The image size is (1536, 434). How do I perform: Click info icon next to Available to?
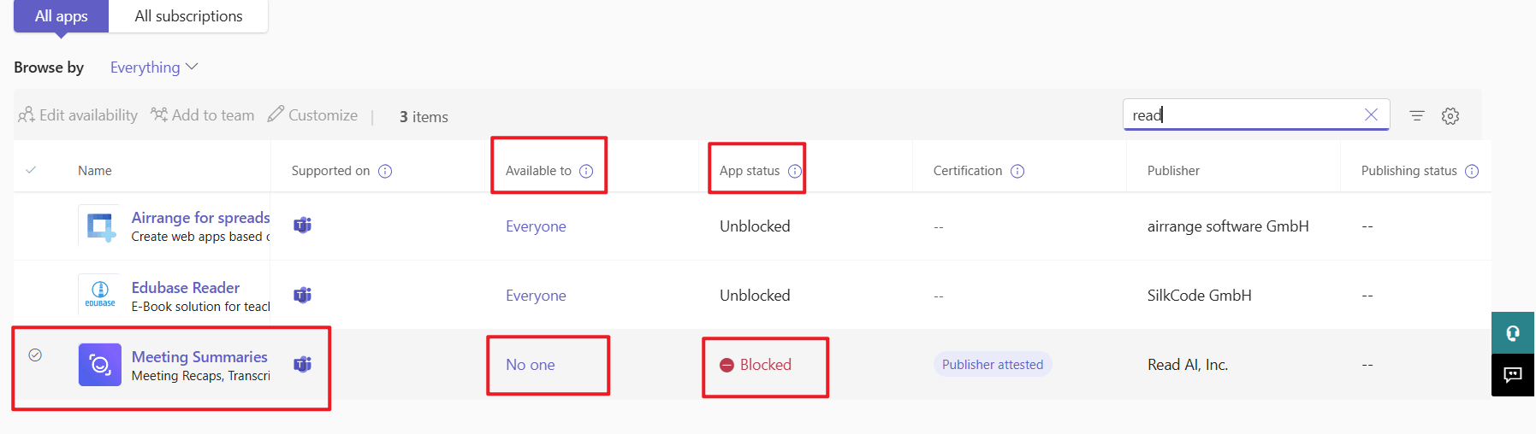(x=586, y=171)
